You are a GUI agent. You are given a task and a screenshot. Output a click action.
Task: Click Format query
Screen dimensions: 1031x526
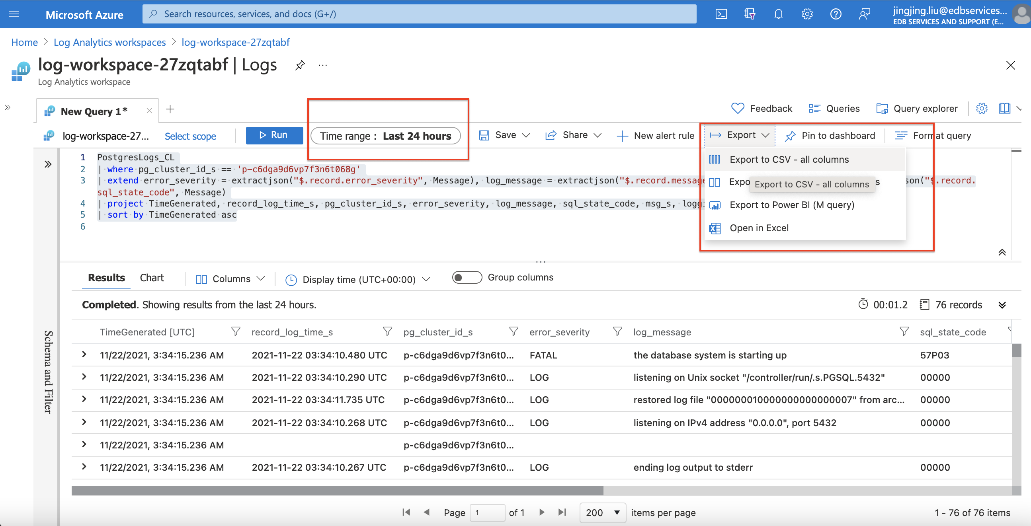[933, 136]
